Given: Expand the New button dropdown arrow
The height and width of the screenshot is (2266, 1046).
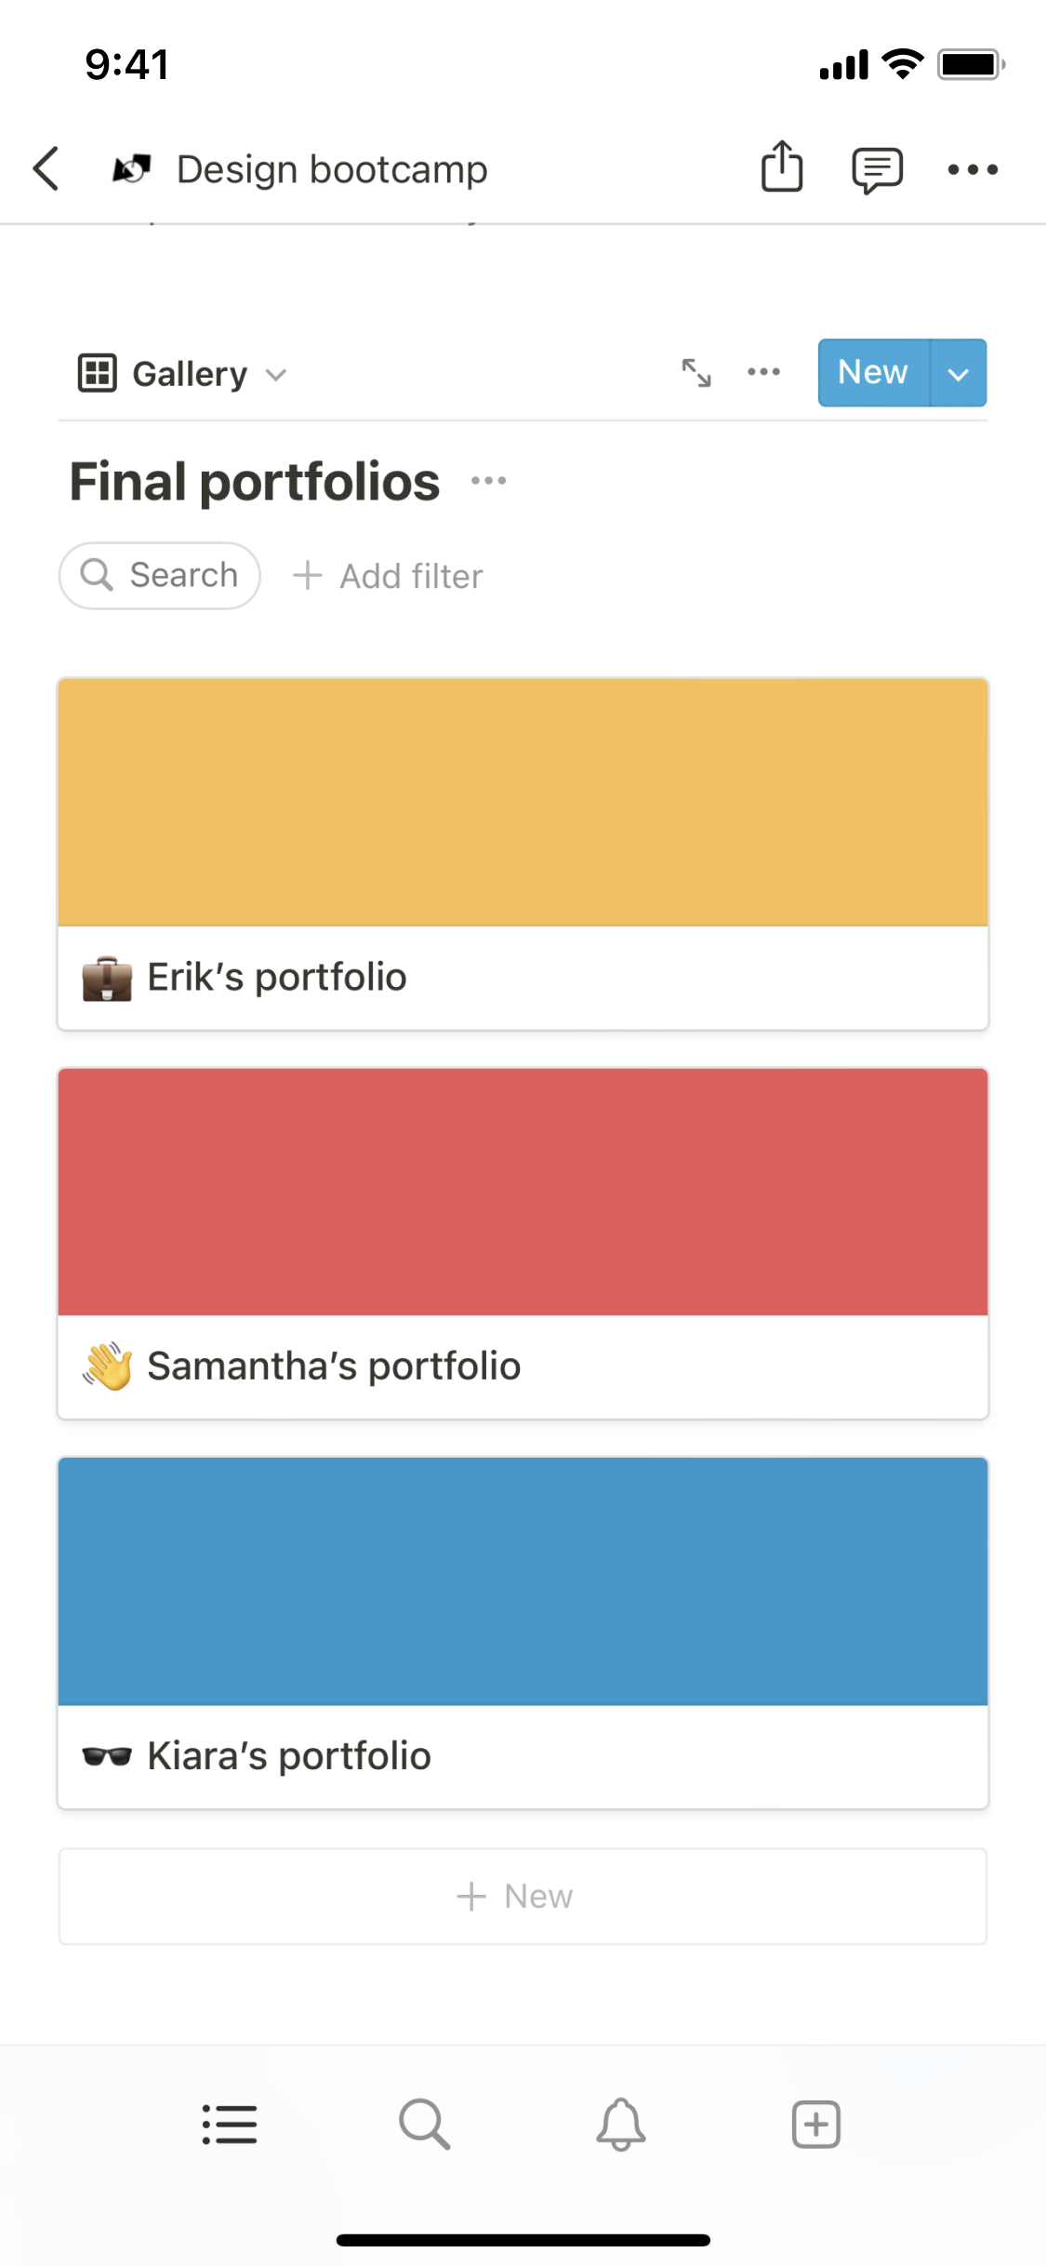Looking at the screenshot, I should (959, 373).
